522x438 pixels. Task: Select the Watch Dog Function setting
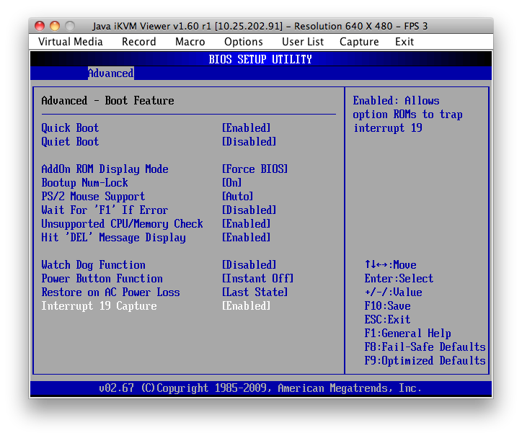point(93,265)
